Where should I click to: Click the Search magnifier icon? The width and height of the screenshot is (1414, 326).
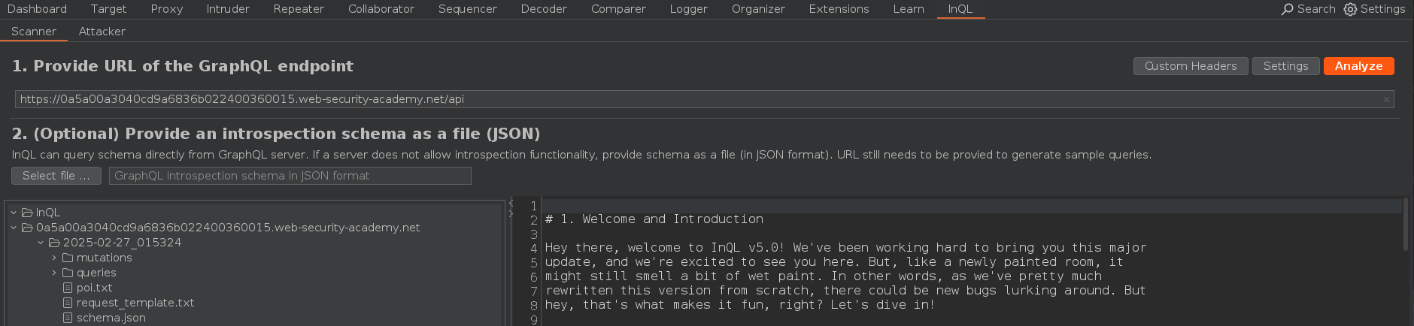(x=1287, y=9)
